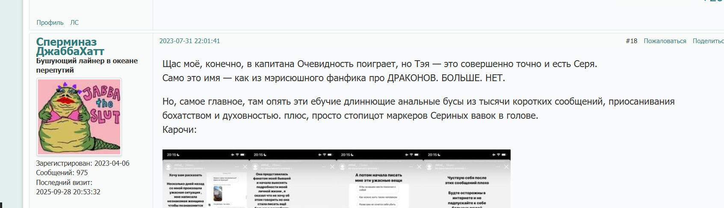This screenshot has height=208, width=724.
Task: Open post number #18 permalink
Action: click(x=631, y=41)
